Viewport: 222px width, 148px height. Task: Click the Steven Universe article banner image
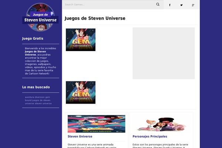[x=97, y=124]
